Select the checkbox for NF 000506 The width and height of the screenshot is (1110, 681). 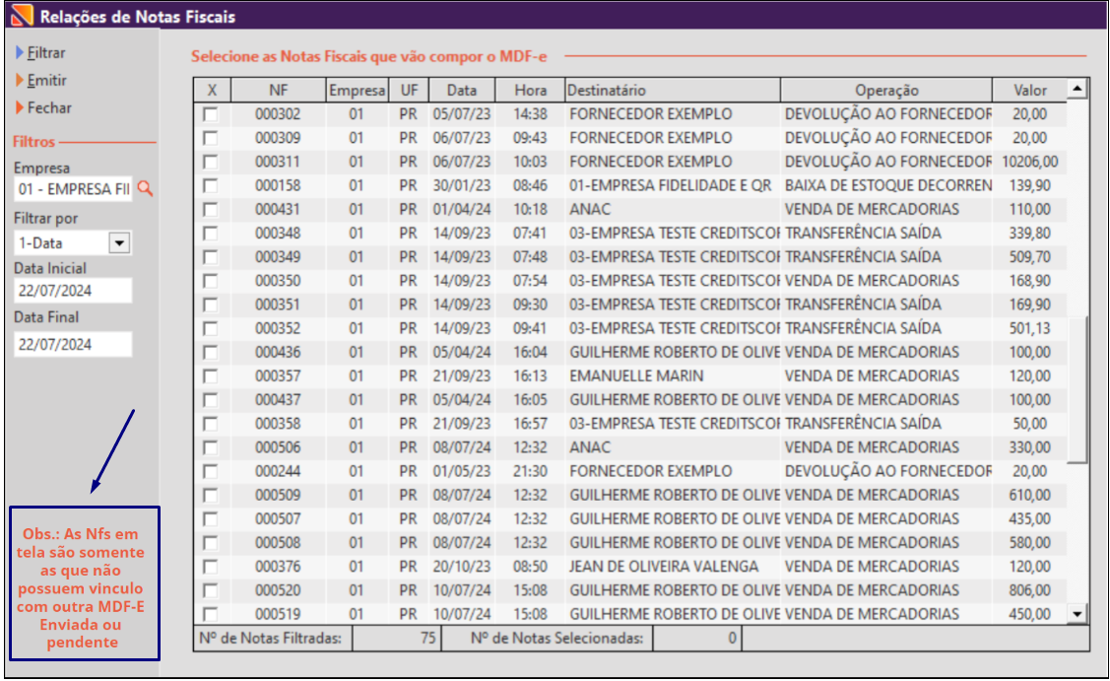(210, 447)
